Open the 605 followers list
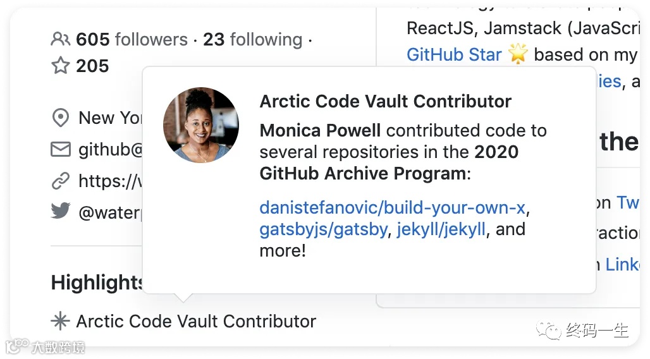The width and height of the screenshot is (650, 359). coord(132,39)
